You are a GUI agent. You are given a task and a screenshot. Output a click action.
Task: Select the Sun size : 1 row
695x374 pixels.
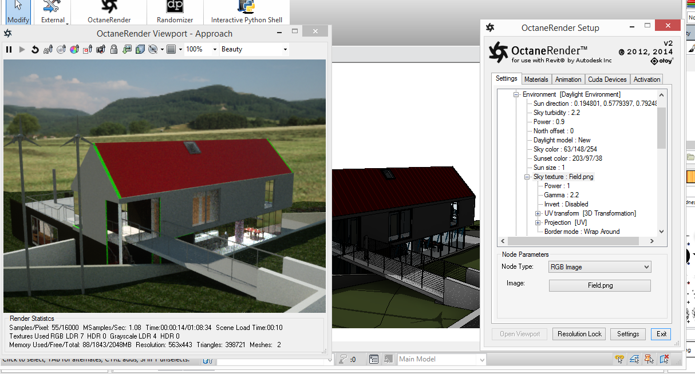tap(549, 168)
